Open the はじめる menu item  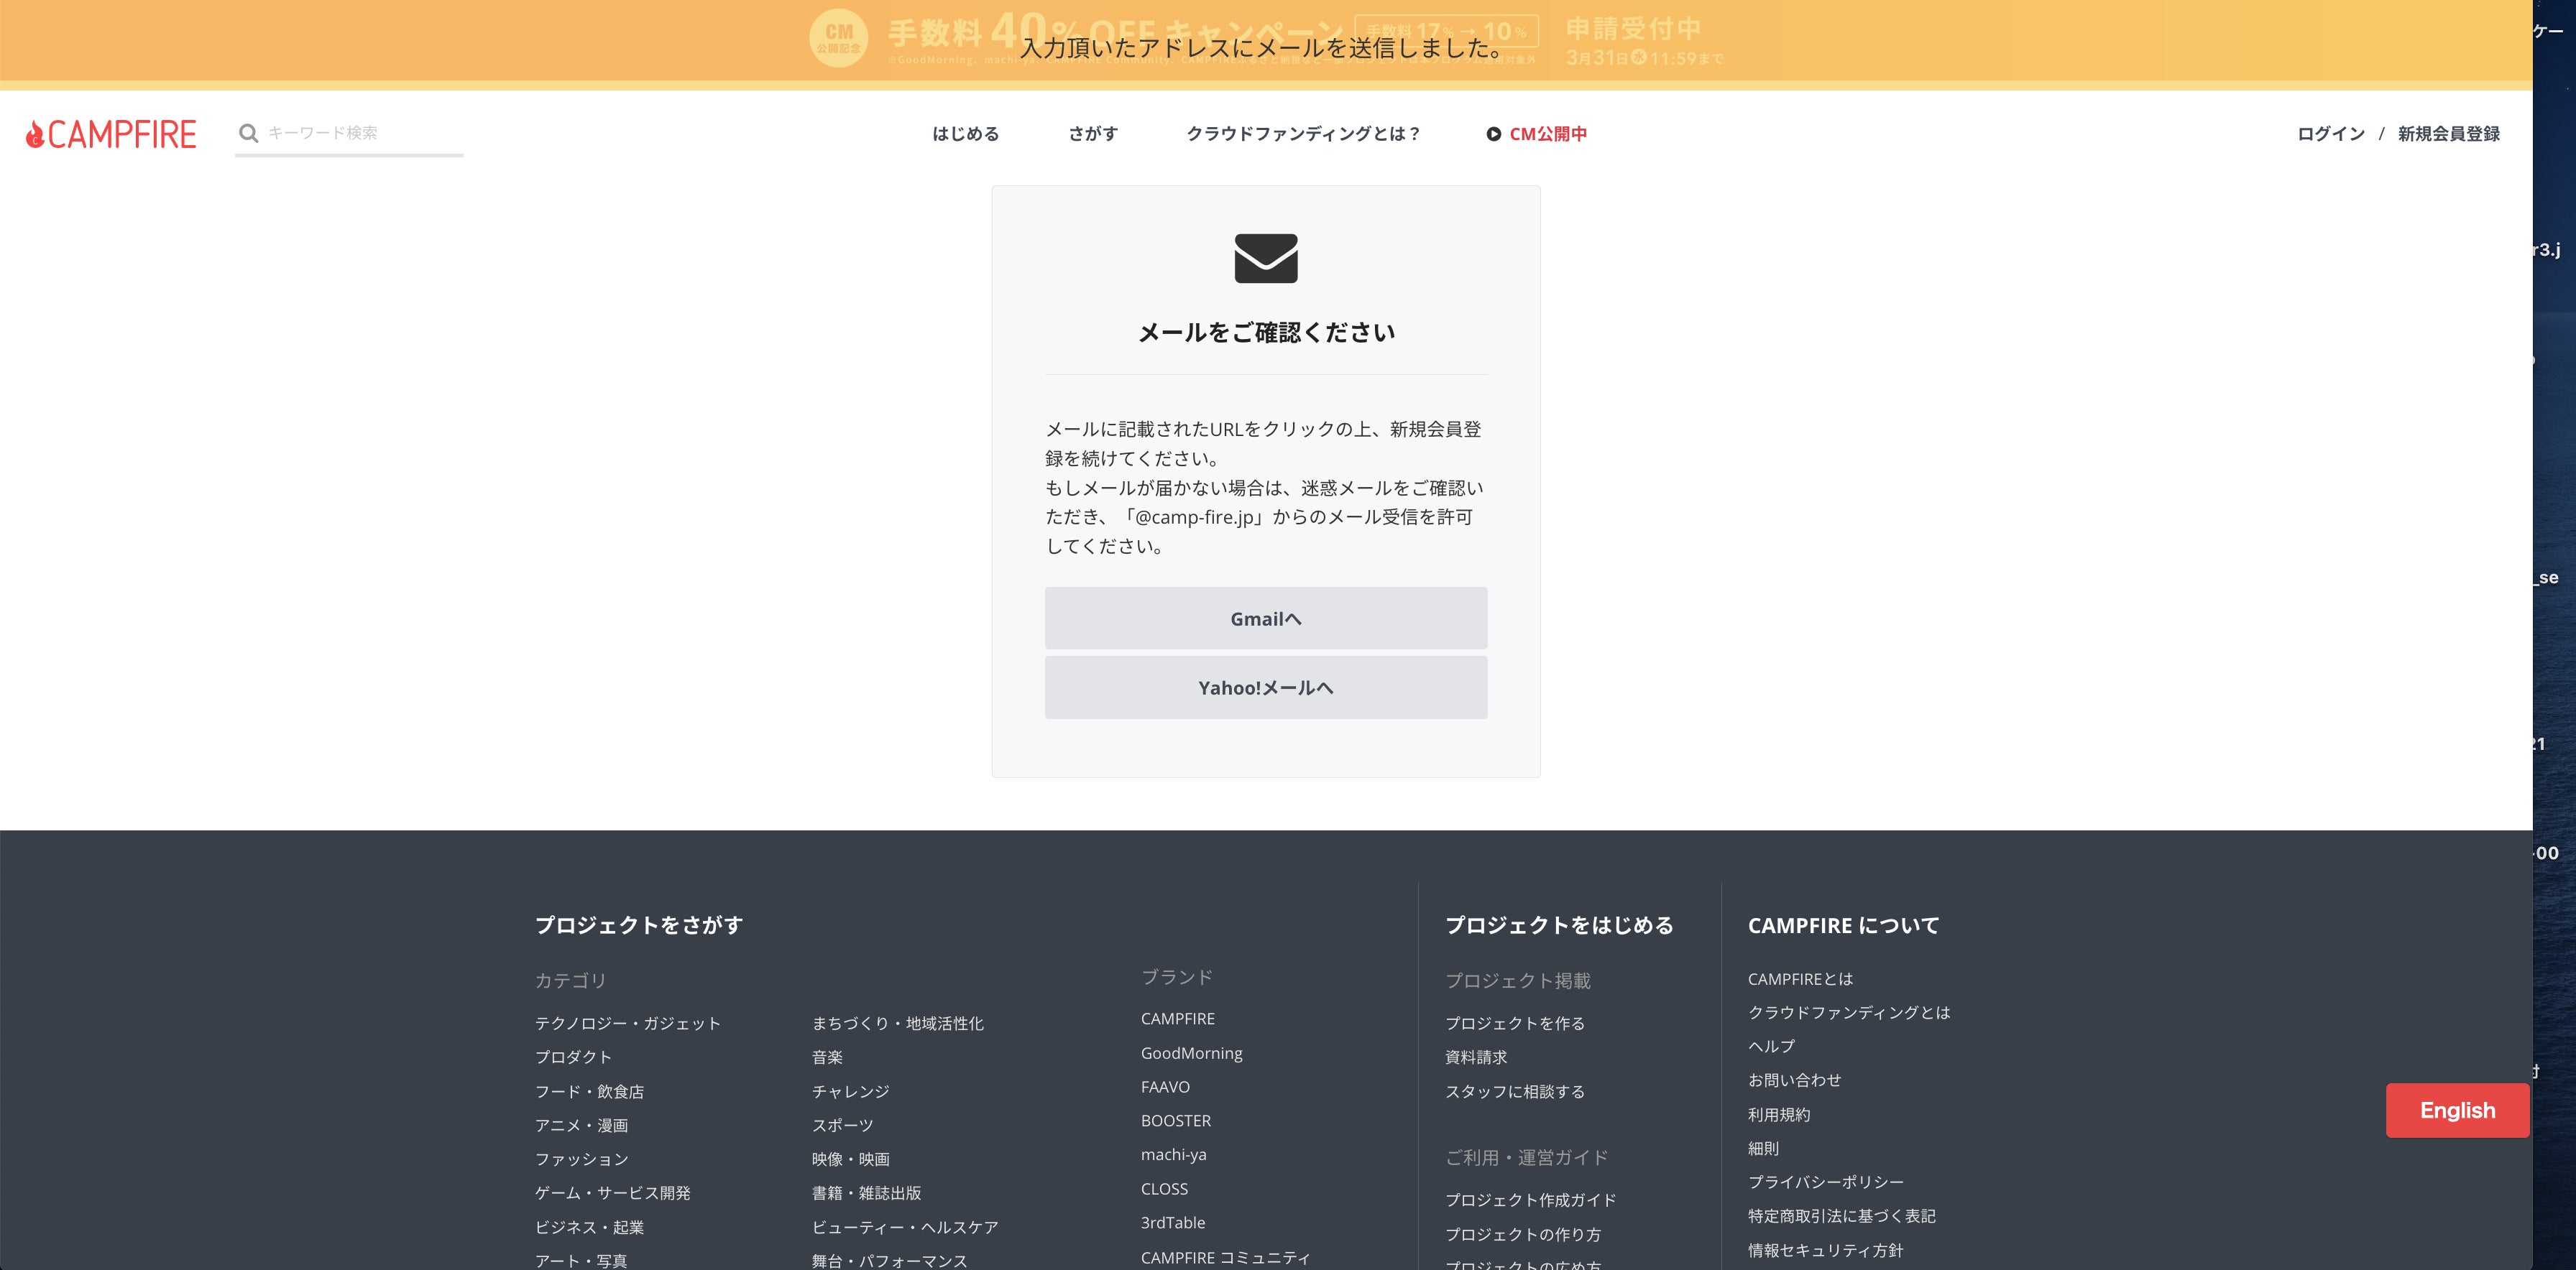click(965, 134)
